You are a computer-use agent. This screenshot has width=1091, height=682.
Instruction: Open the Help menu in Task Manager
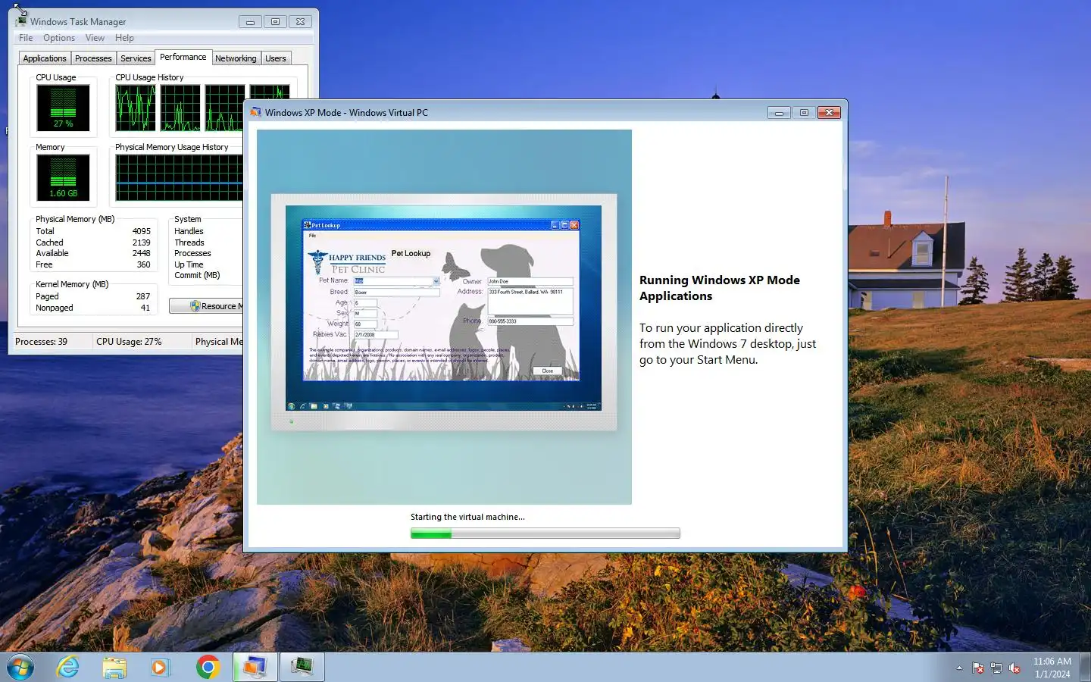[124, 38]
